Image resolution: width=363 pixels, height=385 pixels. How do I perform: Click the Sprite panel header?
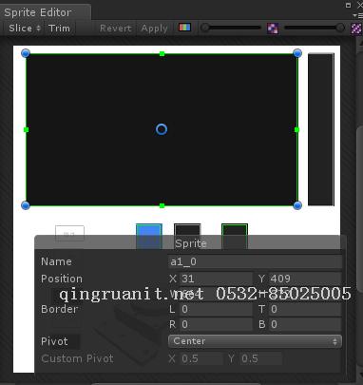[x=190, y=243]
